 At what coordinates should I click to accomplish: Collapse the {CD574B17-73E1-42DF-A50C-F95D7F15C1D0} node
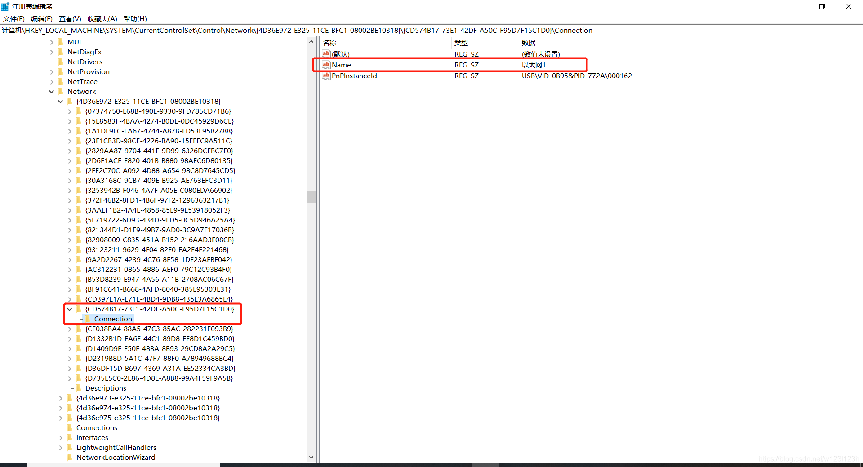point(70,309)
